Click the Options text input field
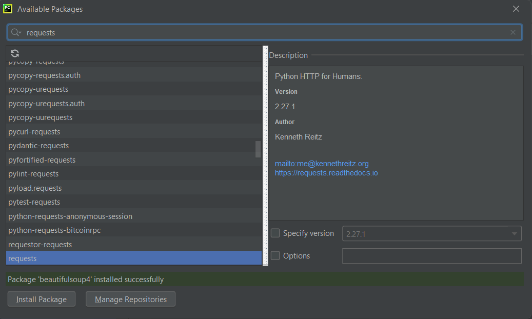Screen dimensions: 532x319 point(431,256)
